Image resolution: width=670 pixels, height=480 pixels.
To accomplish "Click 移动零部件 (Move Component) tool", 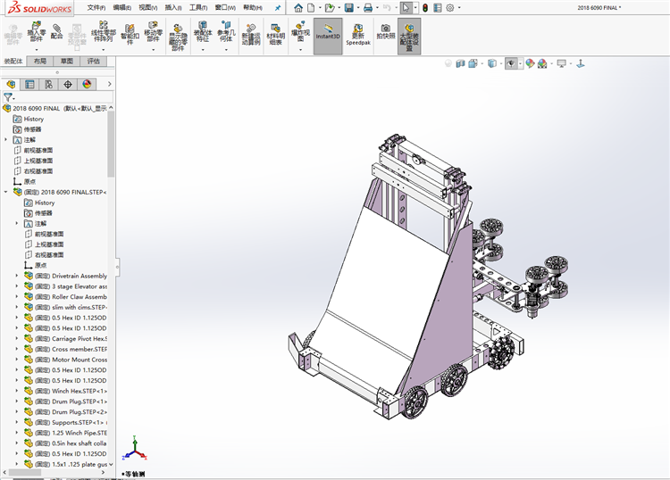I will click(153, 31).
